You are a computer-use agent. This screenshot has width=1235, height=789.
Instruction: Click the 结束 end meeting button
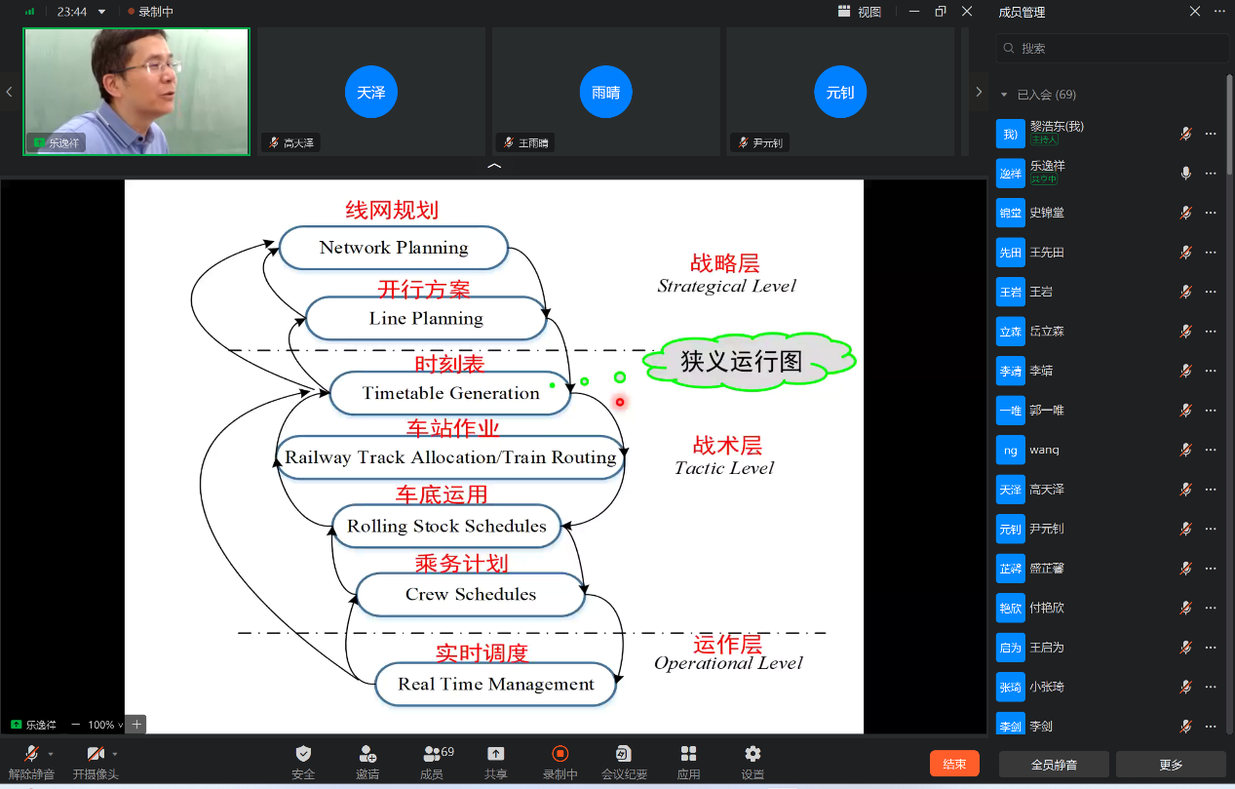pos(954,764)
